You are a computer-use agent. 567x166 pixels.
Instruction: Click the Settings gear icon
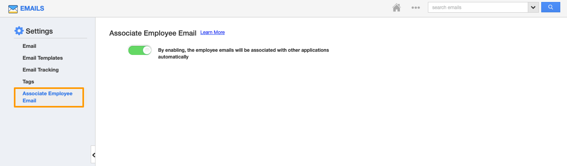tap(19, 31)
